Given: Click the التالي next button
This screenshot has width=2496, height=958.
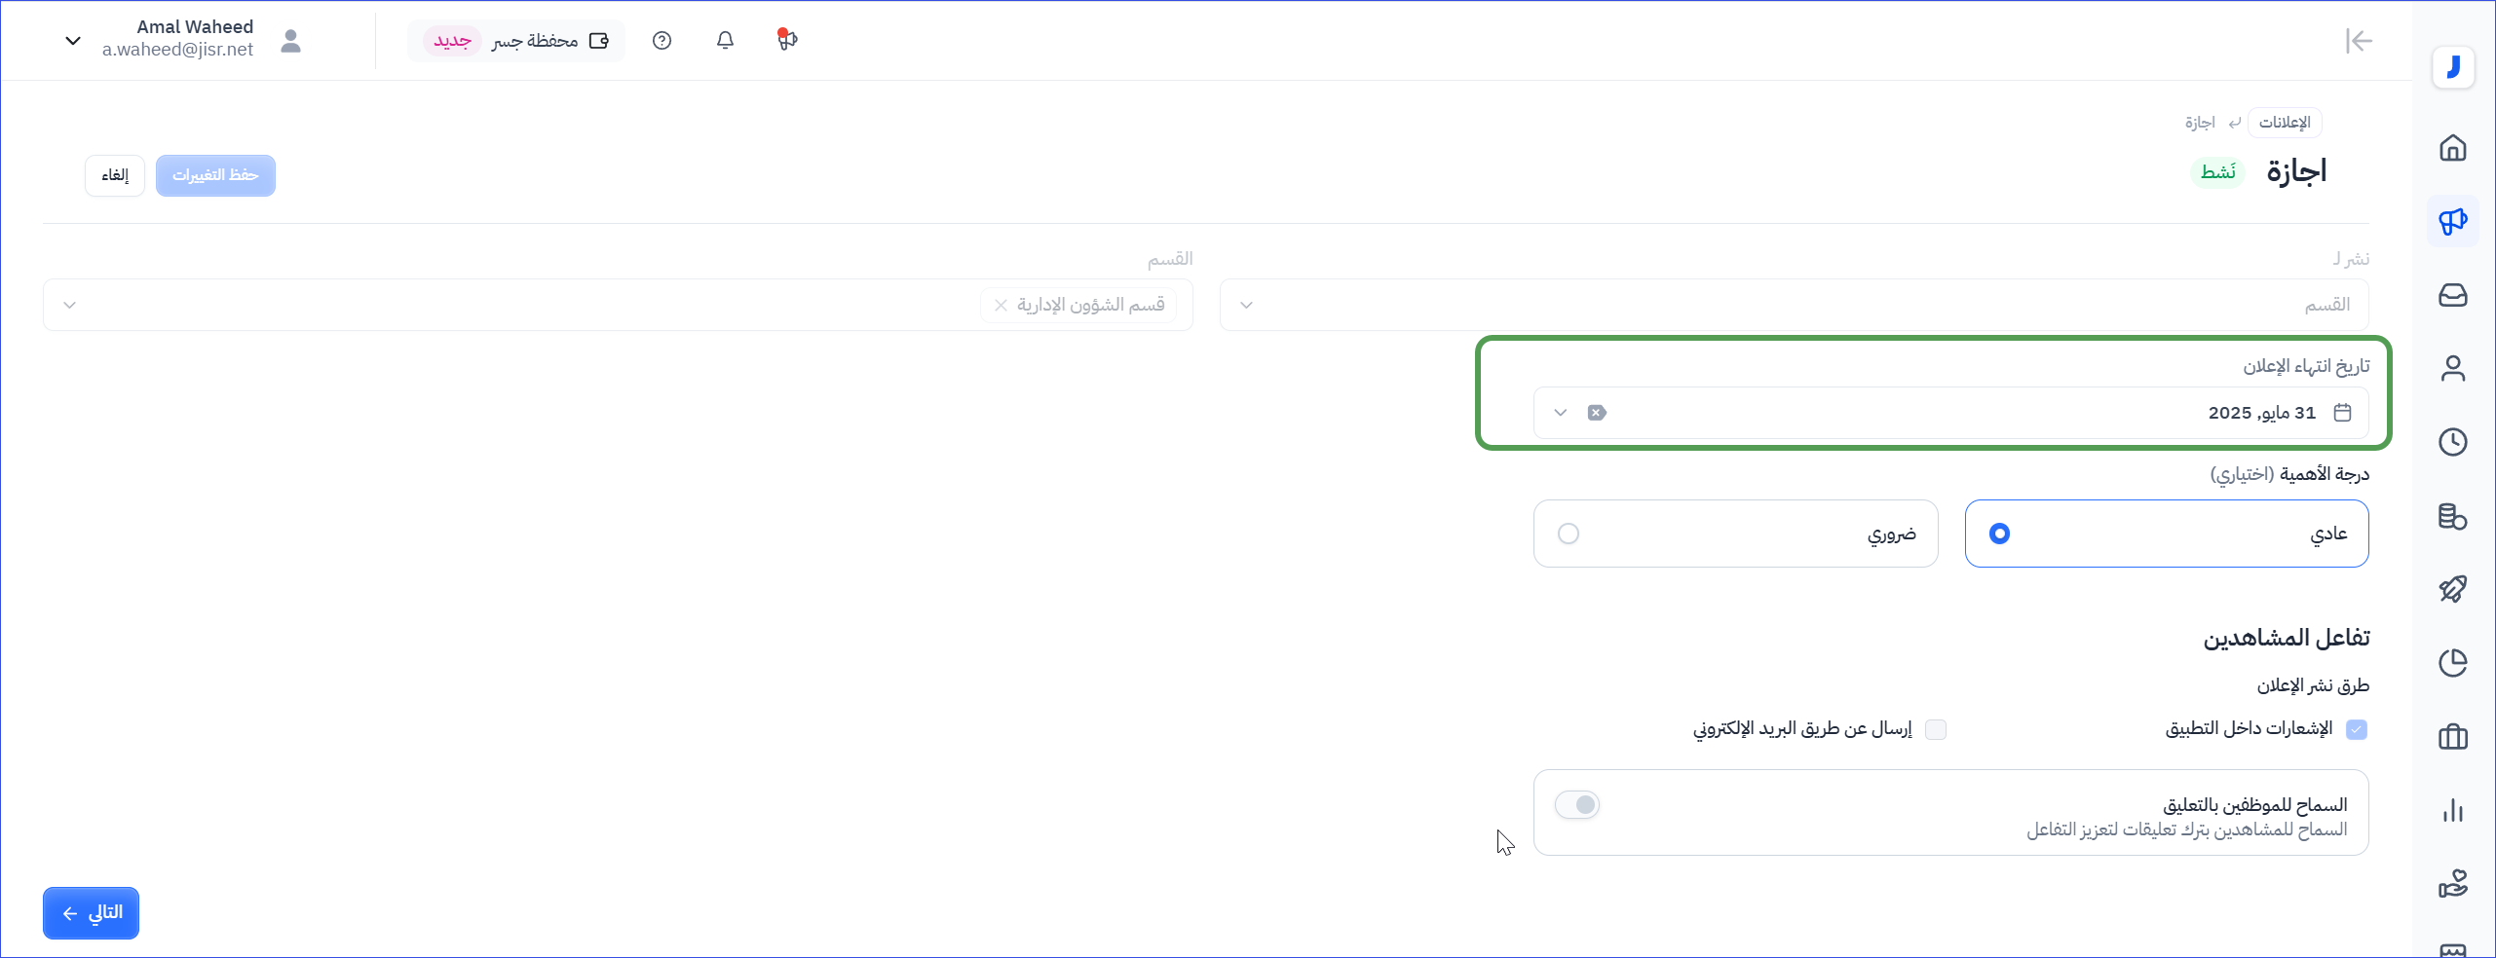Looking at the screenshot, I should tap(91, 913).
